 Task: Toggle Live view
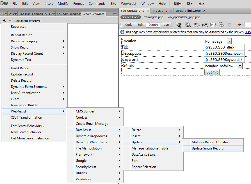click(166, 25)
